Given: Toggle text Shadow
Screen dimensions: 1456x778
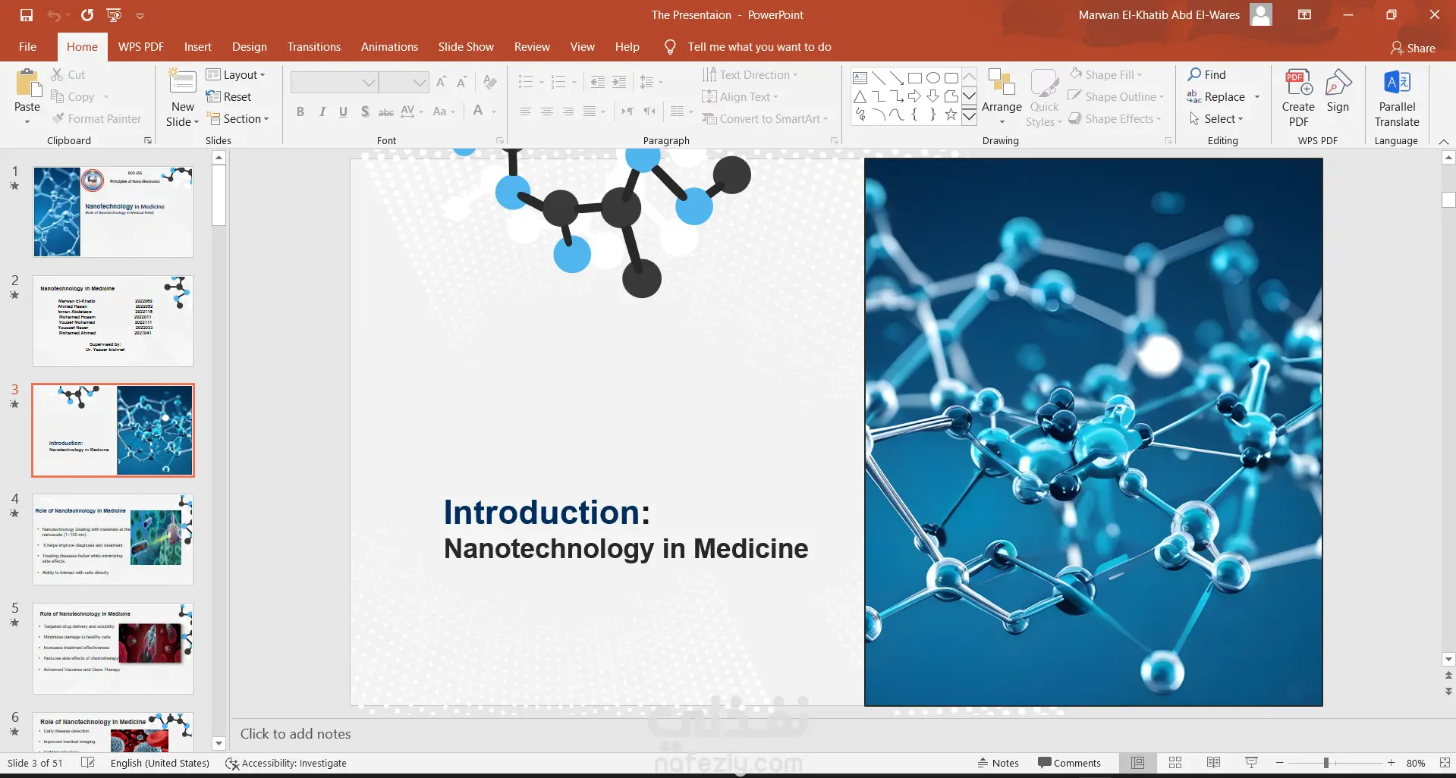Looking at the screenshot, I should [365, 111].
